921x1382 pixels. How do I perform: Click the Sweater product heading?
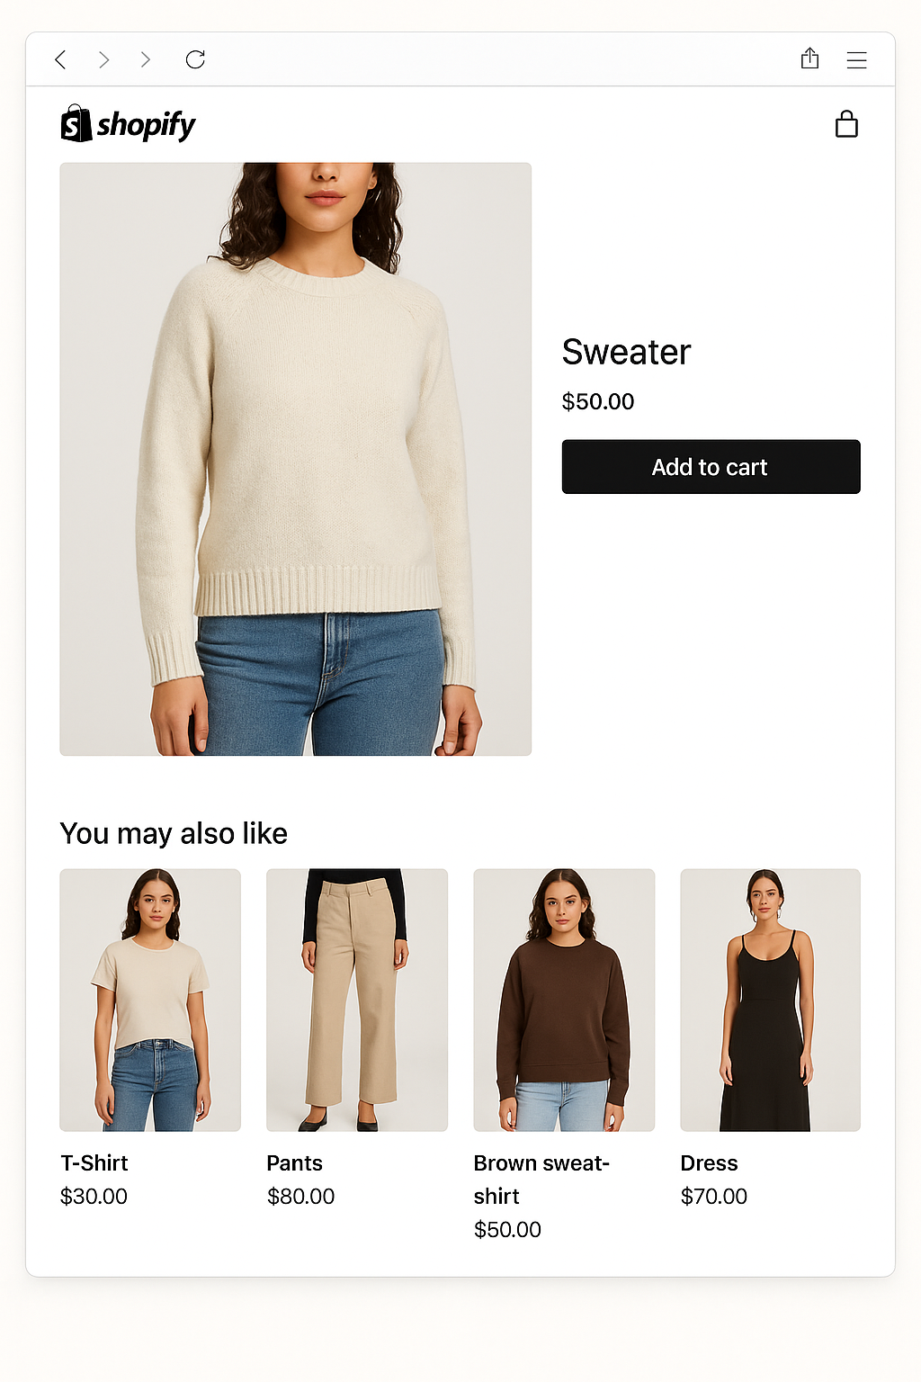pos(626,352)
